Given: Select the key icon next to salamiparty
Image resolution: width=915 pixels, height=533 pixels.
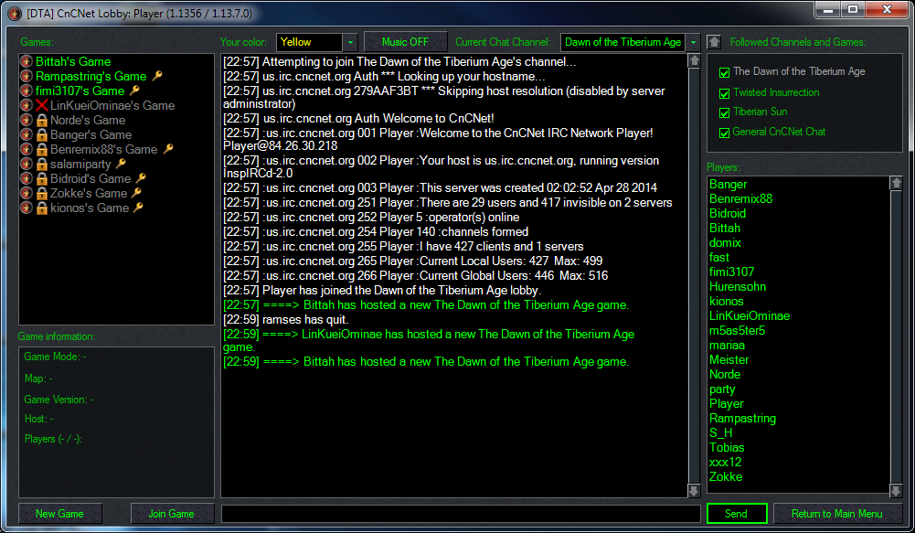Looking at the screenshot, I should click(x=121, y=164).
